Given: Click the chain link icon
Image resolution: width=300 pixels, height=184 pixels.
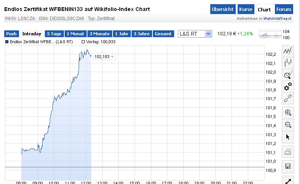Looking at the screenshot, I should pyautogui.click(x=288, y=99).
